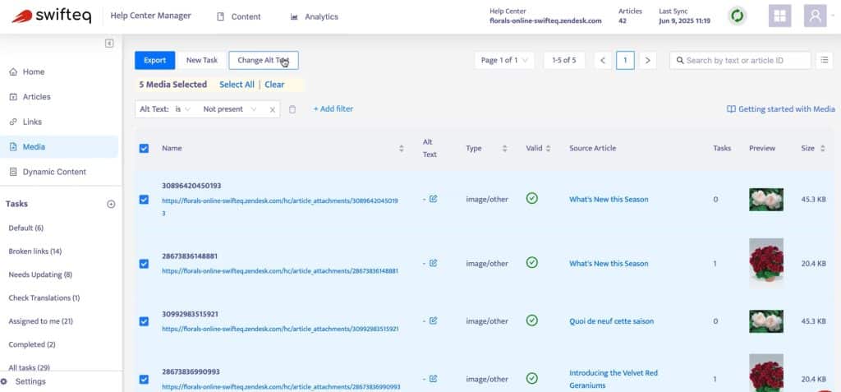Click the + Add filter link
The height and width of the screenshot is (392, 841).
pos(333,109)
